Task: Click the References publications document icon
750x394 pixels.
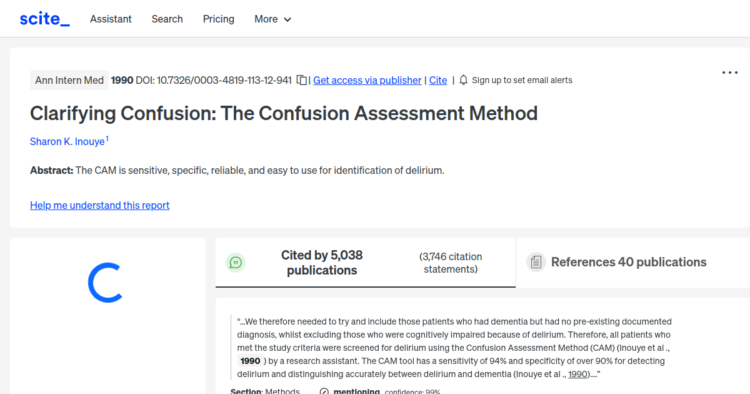Action: coord(536,262)
